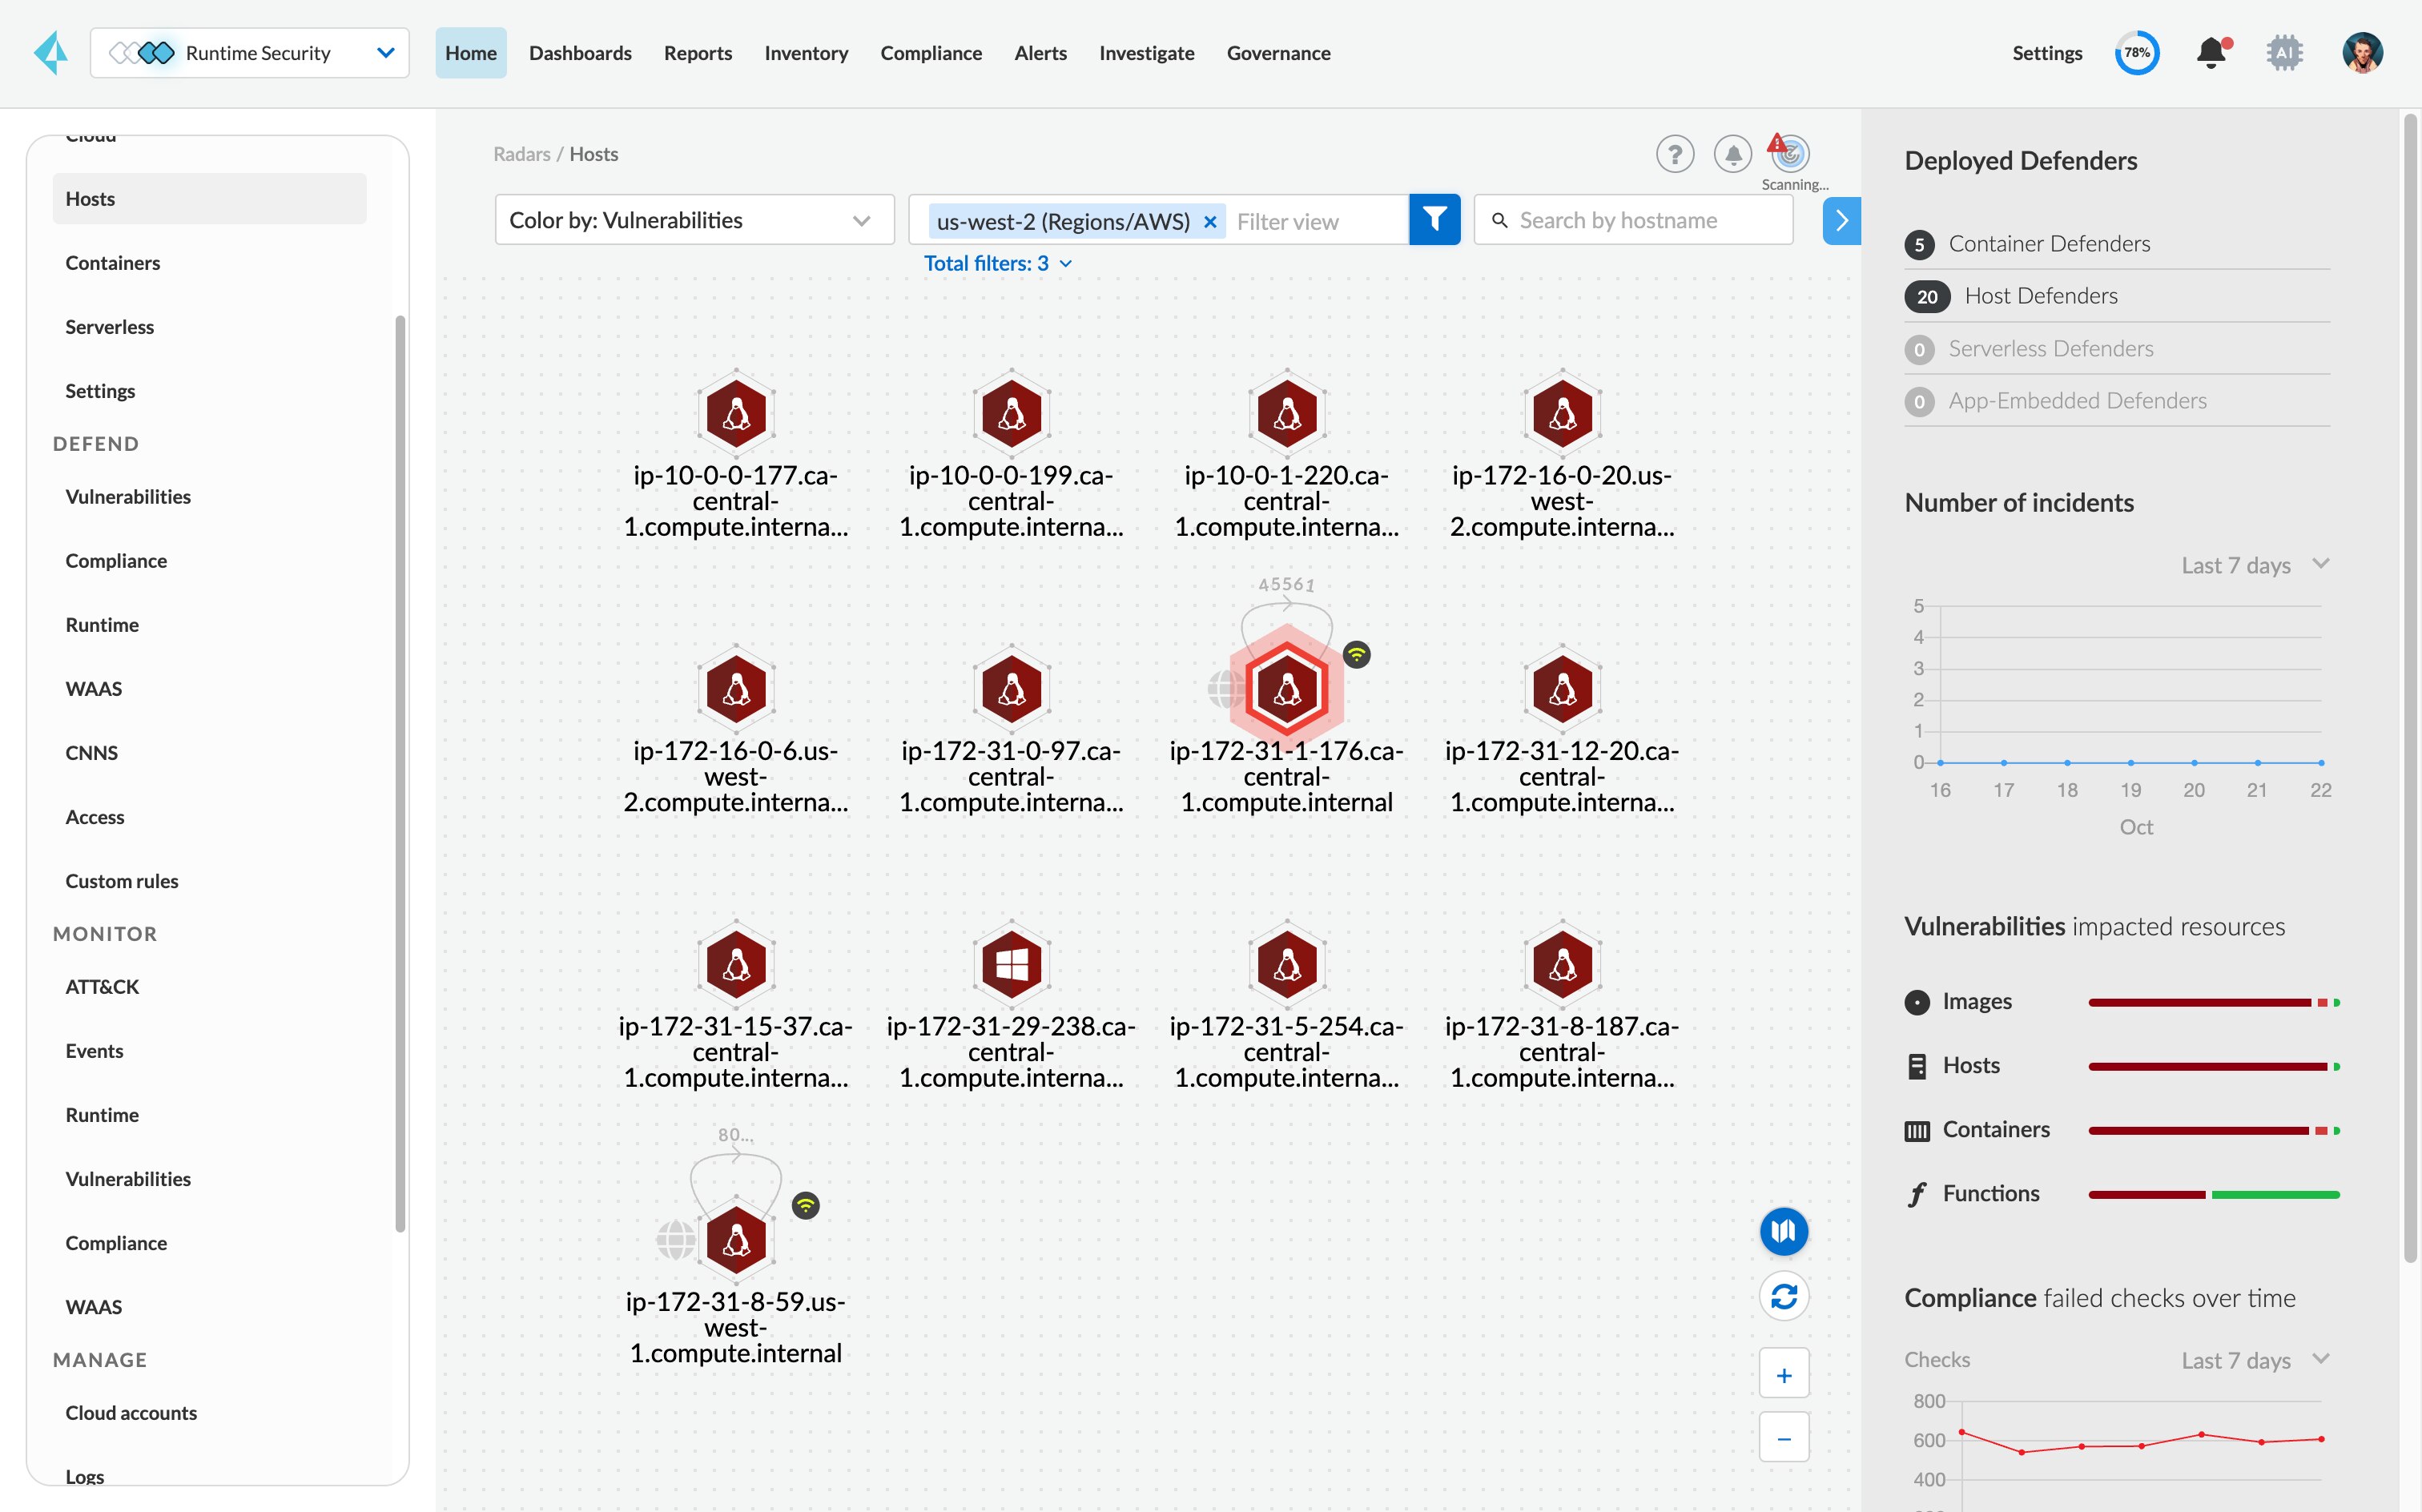The image size is (2422, 1512).
Task: Open Containers in the sidebar
Action: coord(113,263)
